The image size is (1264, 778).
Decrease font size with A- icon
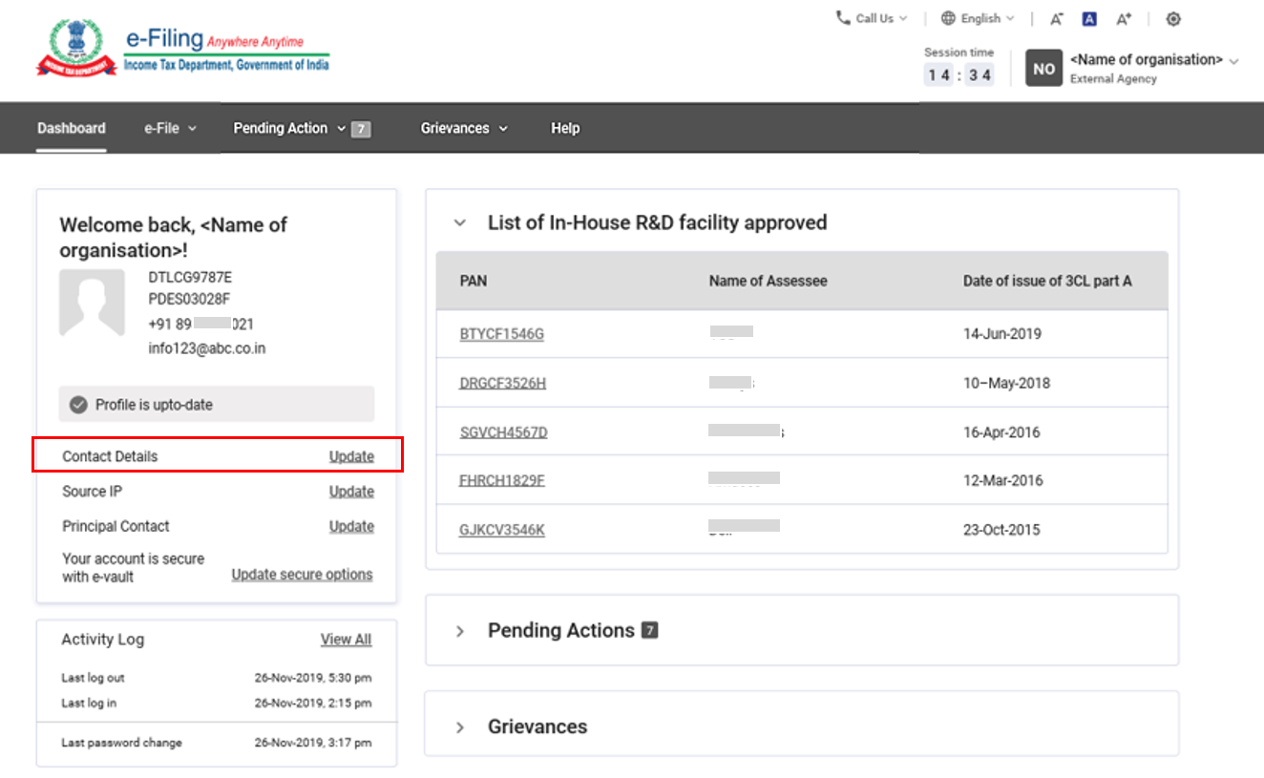click(1056, 19)
